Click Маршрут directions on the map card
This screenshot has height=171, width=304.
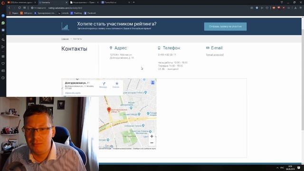[x=103, y=85]
